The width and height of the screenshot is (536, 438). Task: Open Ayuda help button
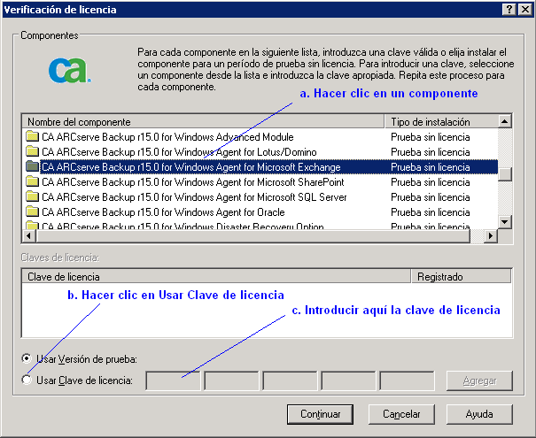coord(479,414)
